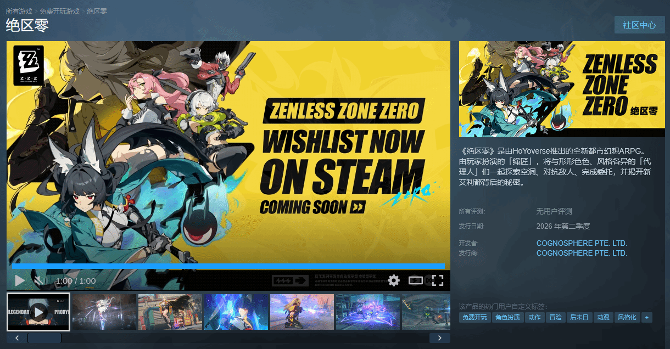Screen dimensions: 670x349
Task: Open video settings gear icon
Action: pos(394,280)
